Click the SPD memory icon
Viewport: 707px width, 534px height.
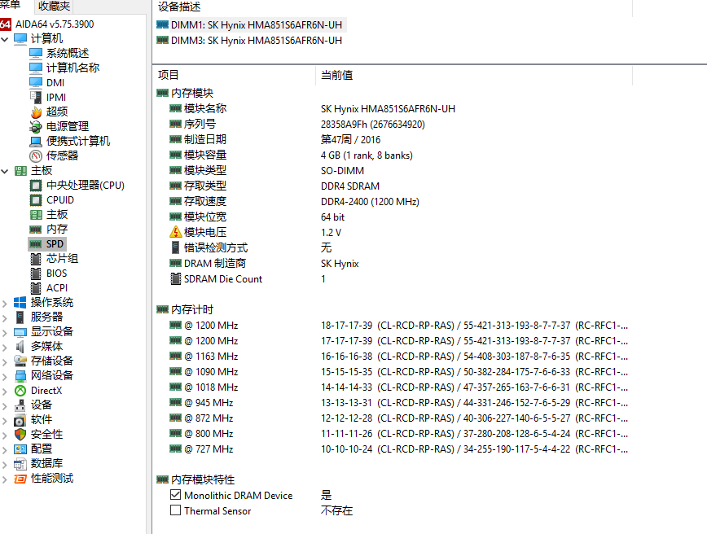pos(36,244)
